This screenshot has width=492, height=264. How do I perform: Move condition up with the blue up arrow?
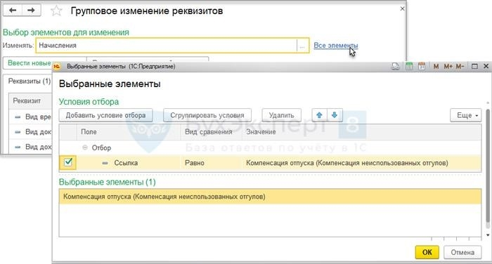319,115
